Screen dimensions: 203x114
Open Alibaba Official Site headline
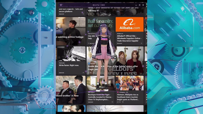click(129, 38)
